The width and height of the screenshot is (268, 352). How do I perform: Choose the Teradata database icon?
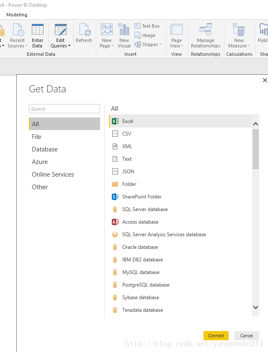(115, 310)
